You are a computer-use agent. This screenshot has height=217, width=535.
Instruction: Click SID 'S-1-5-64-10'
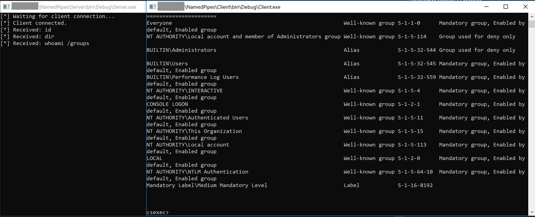(415, 172)
